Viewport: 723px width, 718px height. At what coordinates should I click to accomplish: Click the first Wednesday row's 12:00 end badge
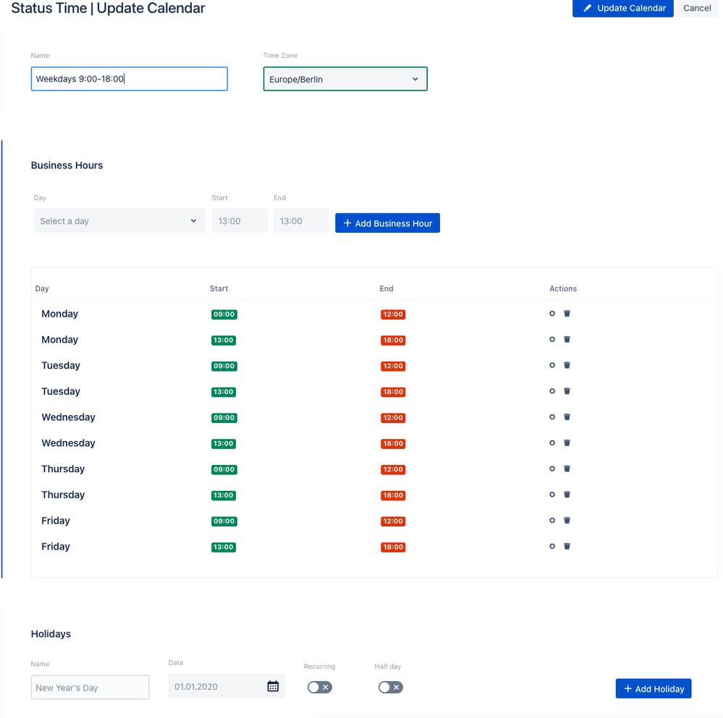click(393, 418)
